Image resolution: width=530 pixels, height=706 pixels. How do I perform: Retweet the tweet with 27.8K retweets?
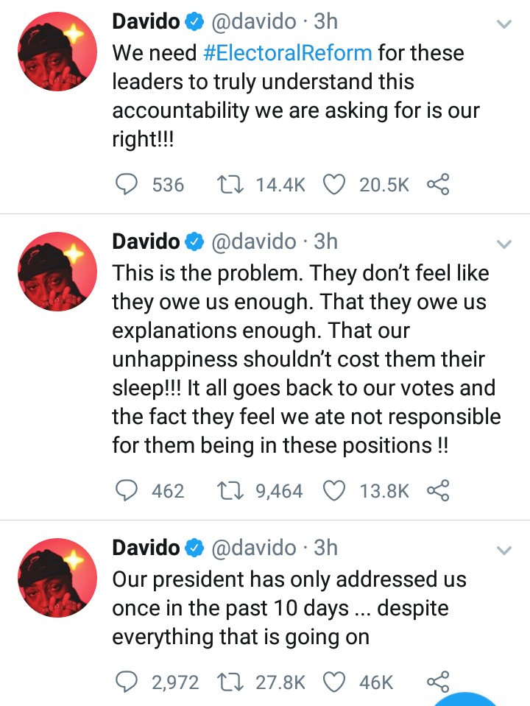coord(233,682)
